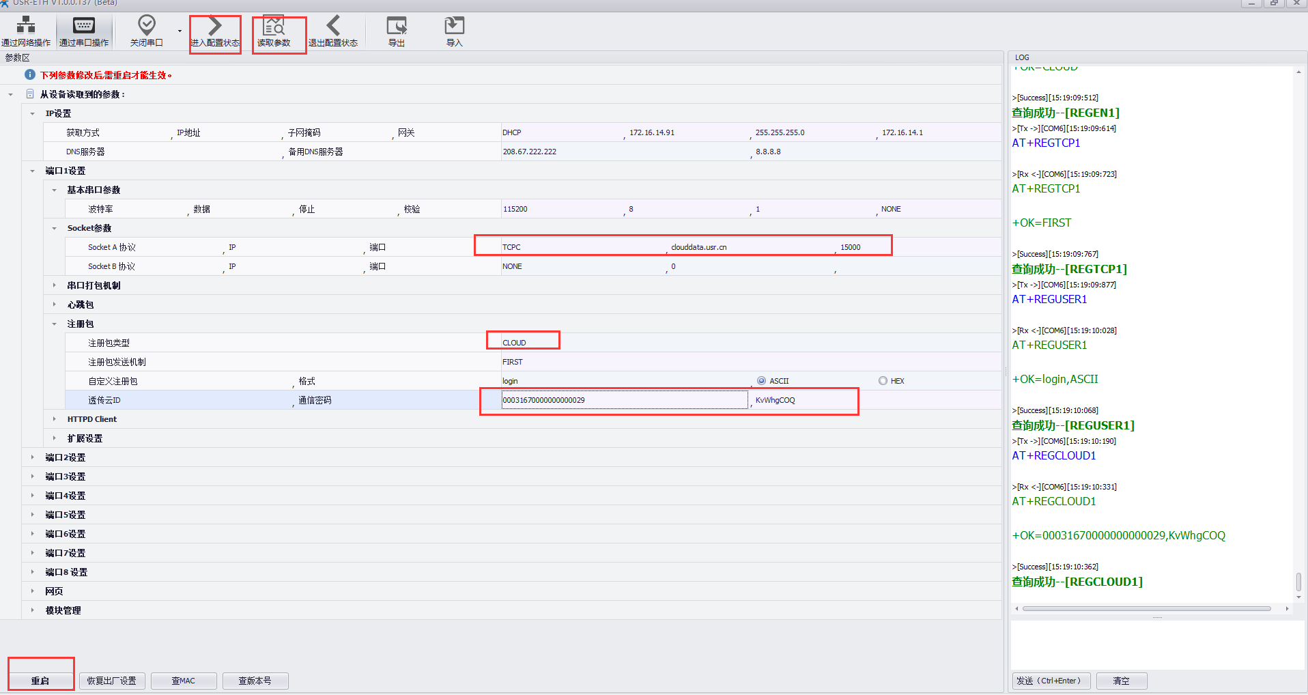Click the 恢复出厂设置 factory reset button
This screenshot has height=695, width=1308.
click(x=112, y=681)
